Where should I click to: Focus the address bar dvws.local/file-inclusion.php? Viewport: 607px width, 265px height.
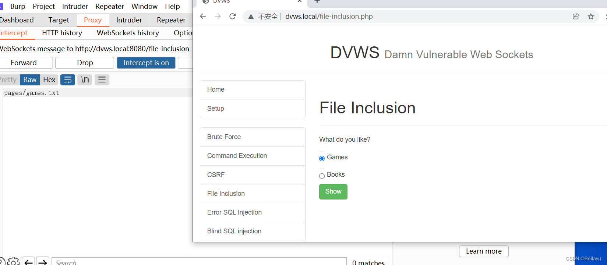[329, 16]
